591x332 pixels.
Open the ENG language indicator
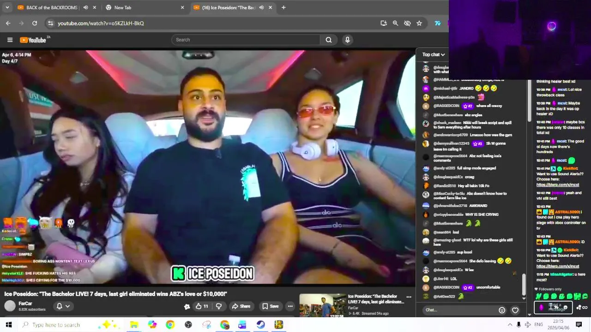pos(538,325)
